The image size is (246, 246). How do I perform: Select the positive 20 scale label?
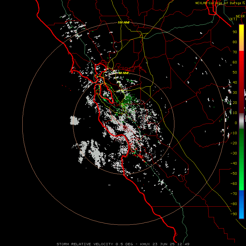click(x=235, y=102)
